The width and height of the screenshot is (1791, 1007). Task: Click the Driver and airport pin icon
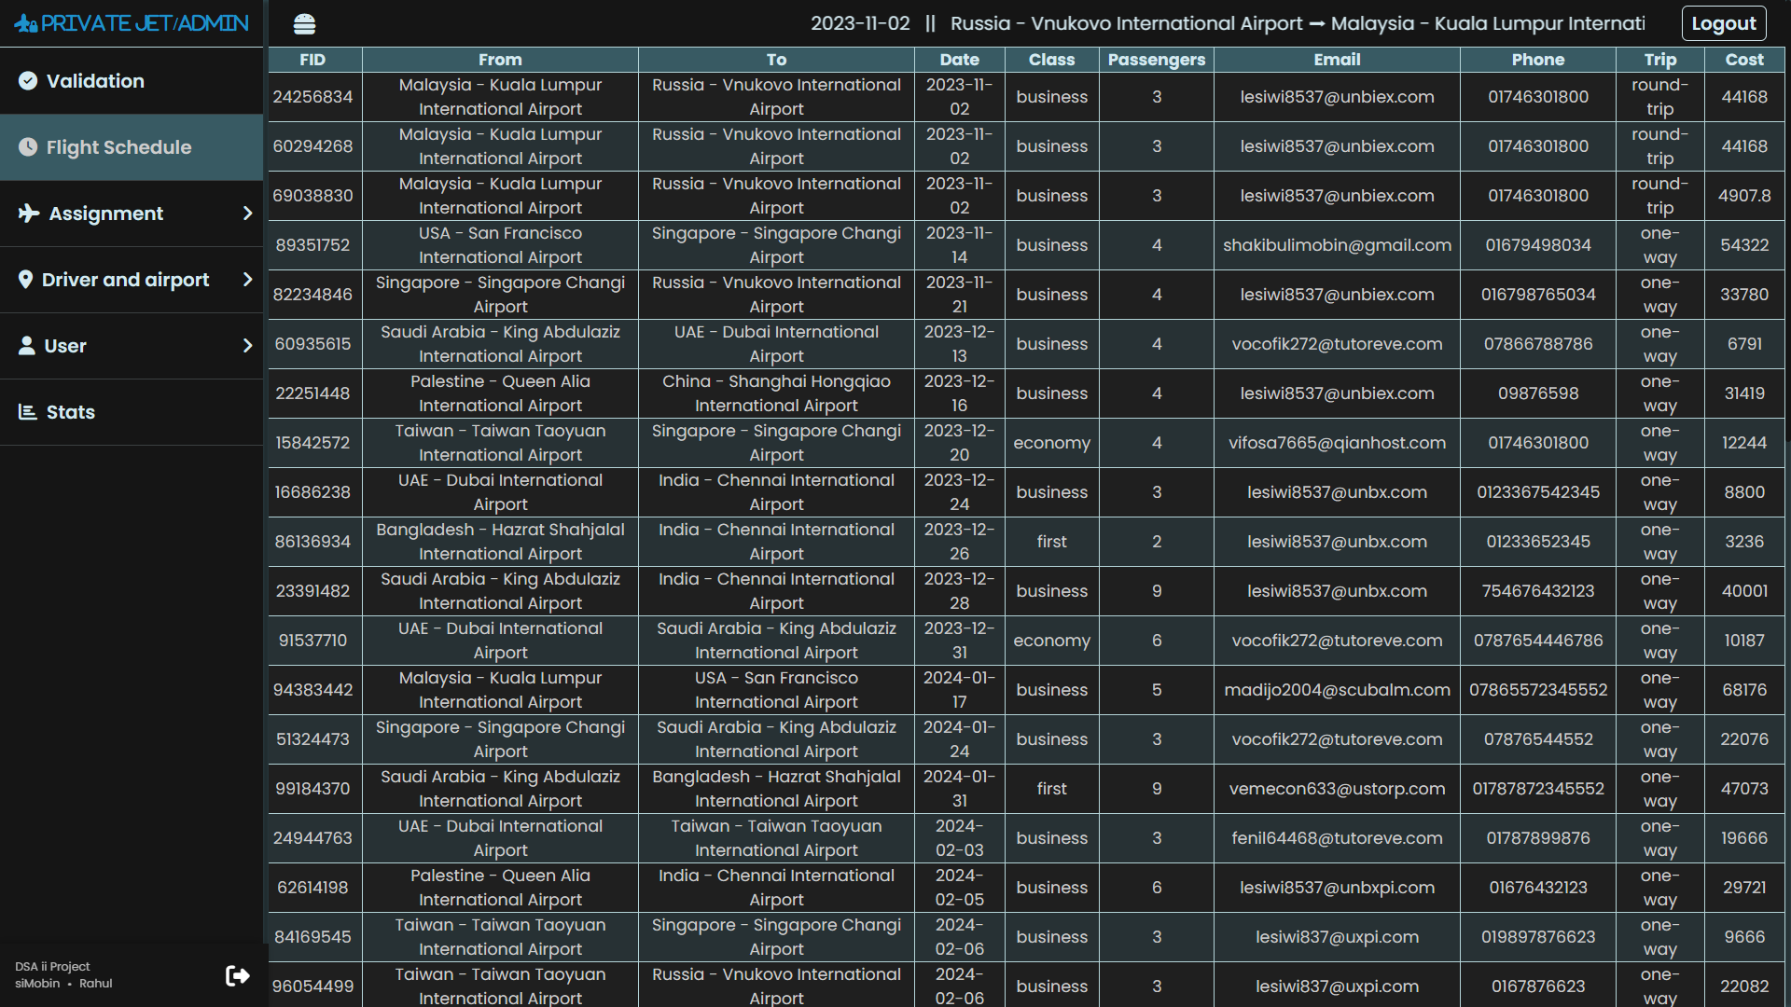point(25,280)
